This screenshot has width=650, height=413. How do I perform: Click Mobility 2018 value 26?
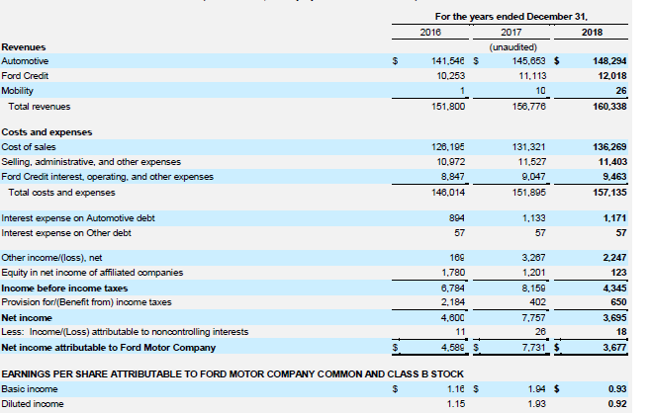coord(621,91)
